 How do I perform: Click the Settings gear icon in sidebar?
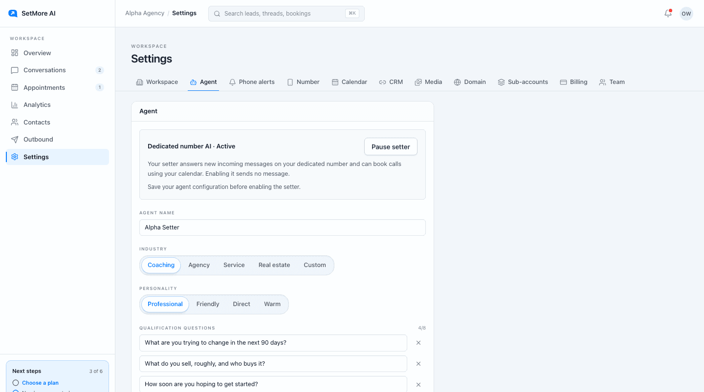[x=15, y=157]
